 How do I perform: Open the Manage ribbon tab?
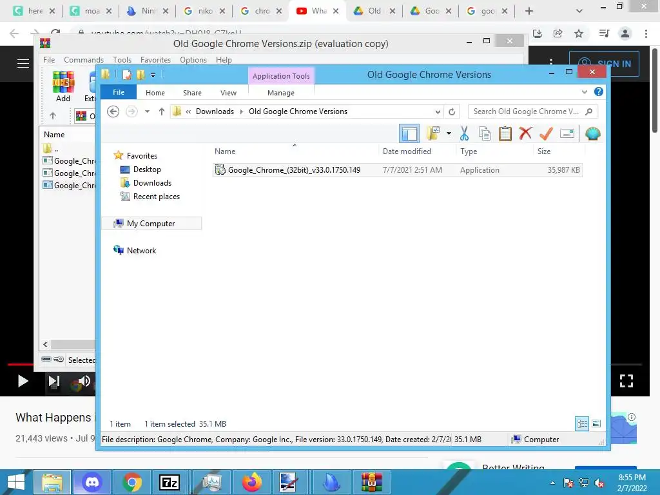(x=281, y=93)
